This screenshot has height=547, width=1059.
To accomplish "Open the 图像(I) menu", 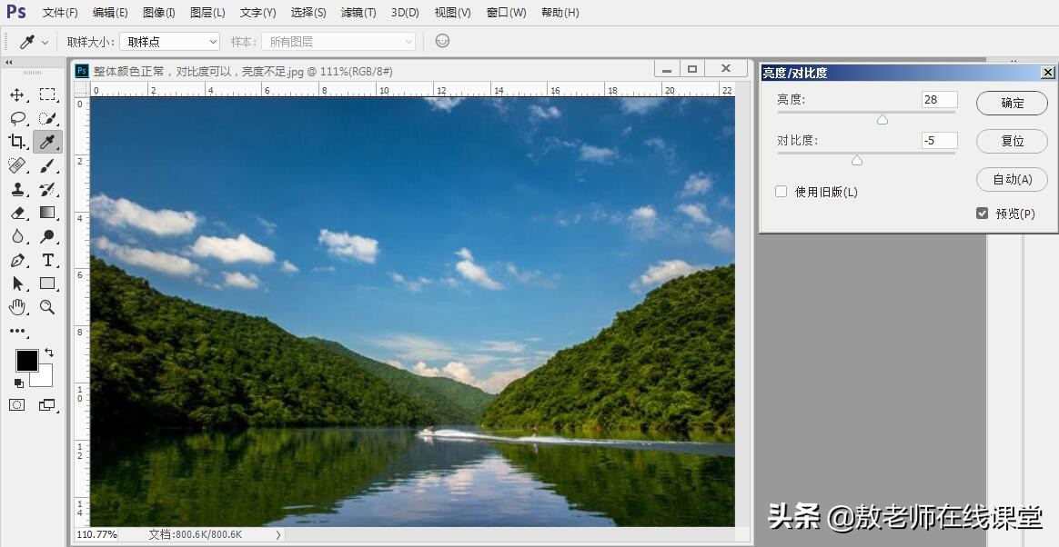I will click(x=156, y=13).
